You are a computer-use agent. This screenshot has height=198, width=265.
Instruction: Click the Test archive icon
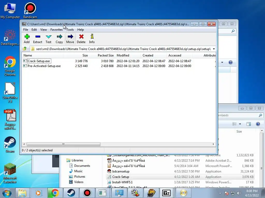tap(48, 39)
